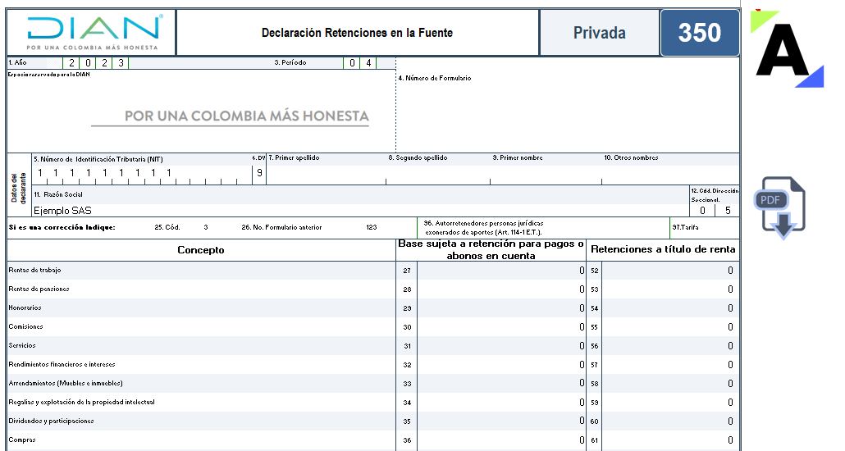
Task: Click box 35 base value cell
Action: (x=502, y=421)
